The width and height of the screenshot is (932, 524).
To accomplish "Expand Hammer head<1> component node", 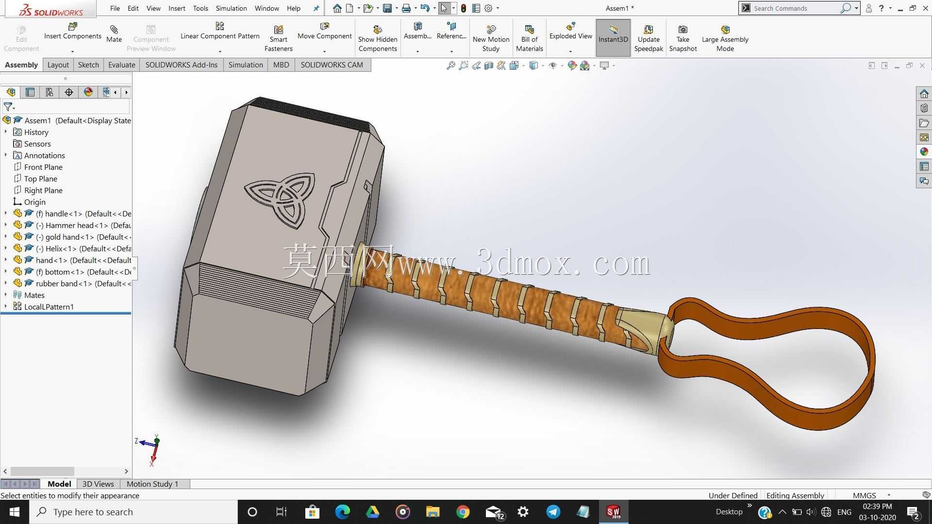I will click(x=6, y=225).
